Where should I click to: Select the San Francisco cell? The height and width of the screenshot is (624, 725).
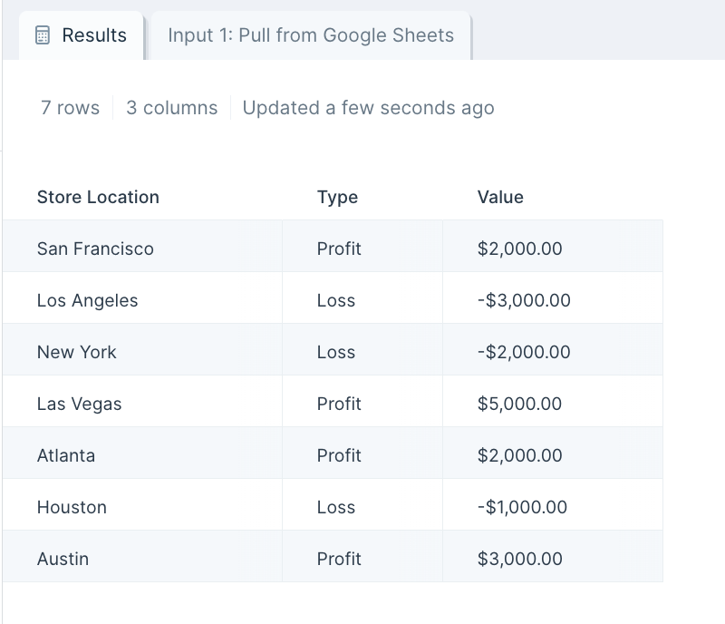pyautogui.click(x=95, y=249)
